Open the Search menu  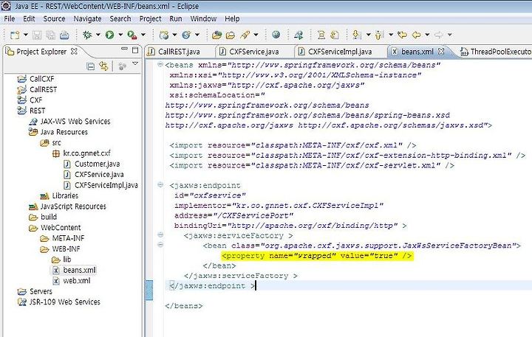[120, 18]
